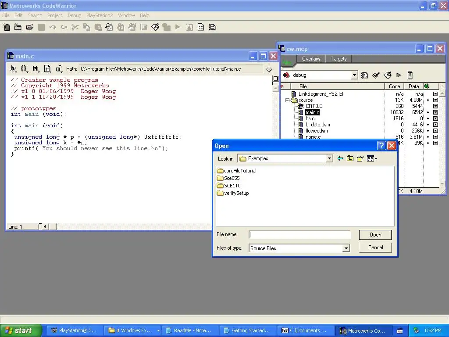Open the Look in Examples dropdown
The width and height of the screenshot is (449, 337).
click(x=329, y=158)
